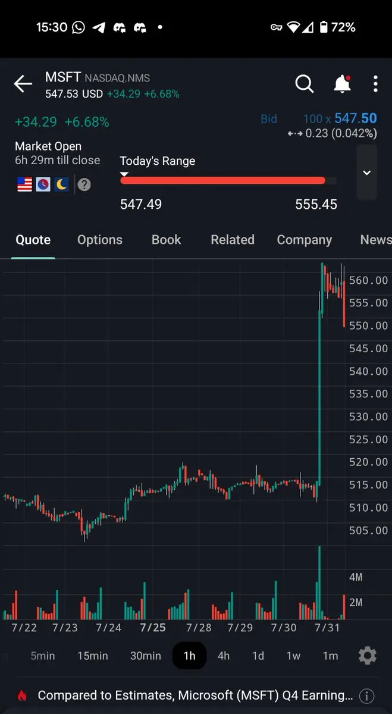The image size is (392, 714).
Task: Select the 1d chart interval
Action: (258, 656)
